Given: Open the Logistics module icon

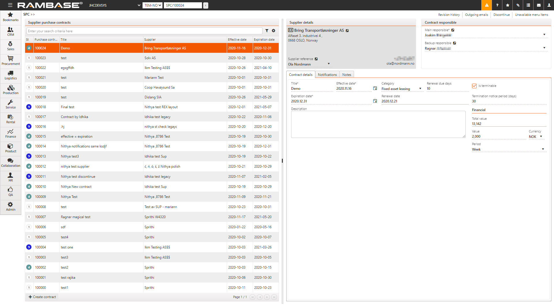Looking at the screenshot, I should pyautogui.click(x=11, y=75).
